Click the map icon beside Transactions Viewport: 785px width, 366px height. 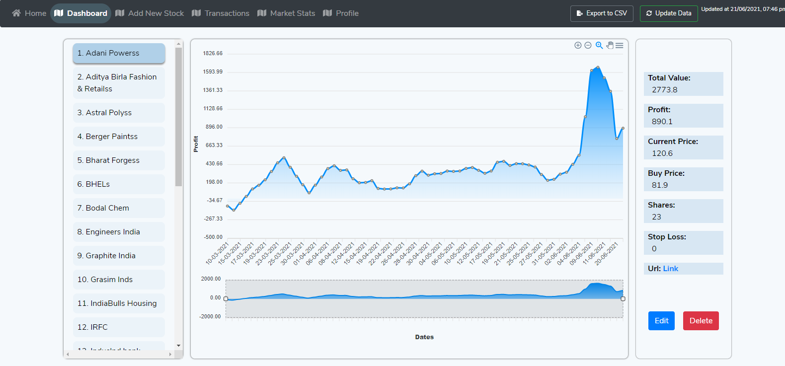coord(196,13)
